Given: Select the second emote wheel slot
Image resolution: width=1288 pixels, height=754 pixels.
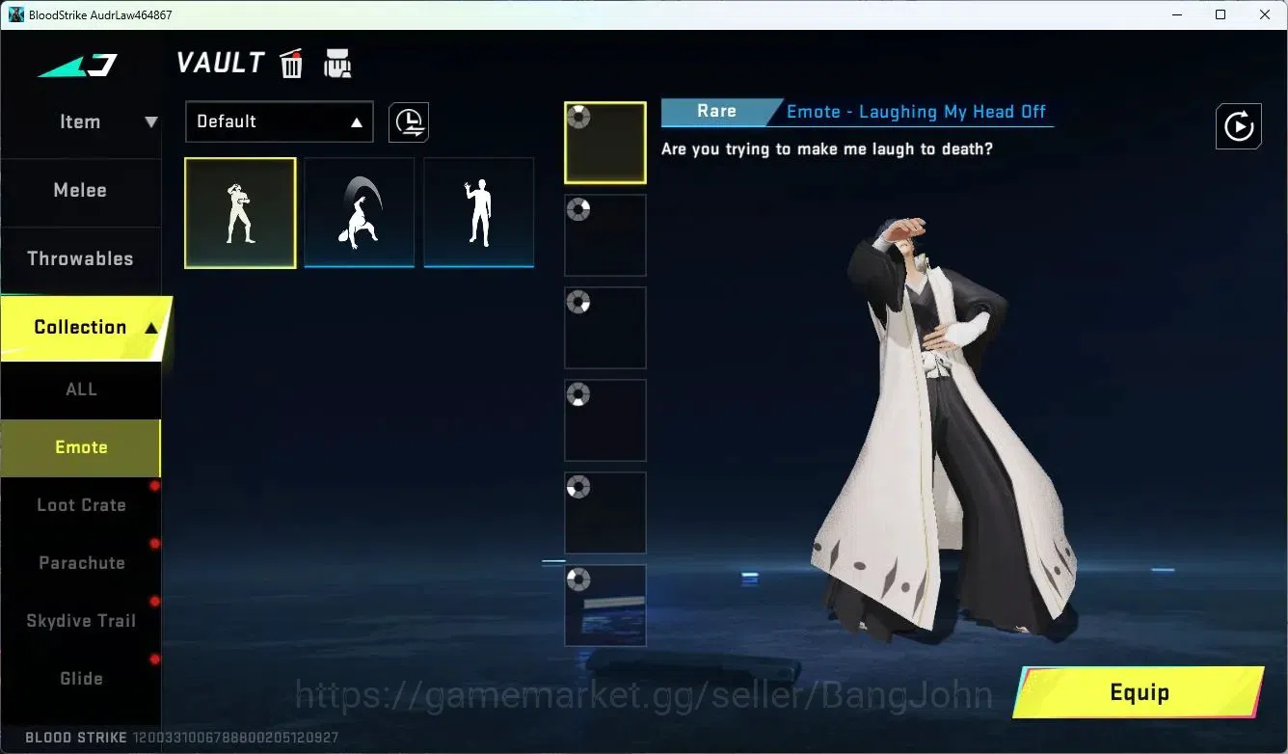Looking at the screenshot, I should pyautogui.click(x=605, y=235).
